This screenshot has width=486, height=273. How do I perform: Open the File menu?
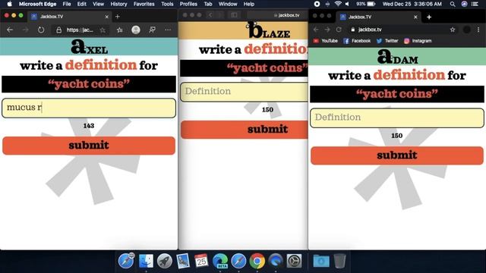67,4
